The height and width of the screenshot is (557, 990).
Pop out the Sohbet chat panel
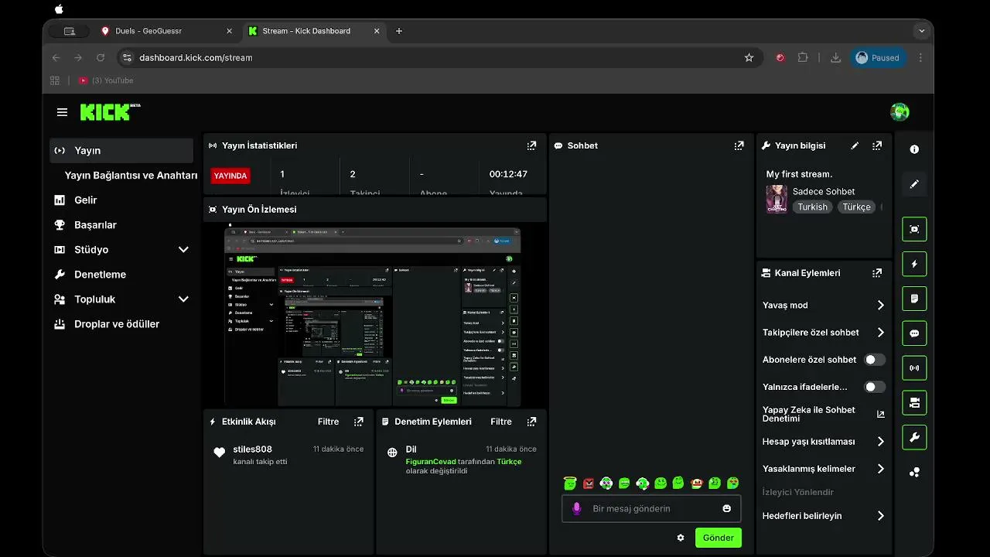pyautogui.click(x=739, y=145)
